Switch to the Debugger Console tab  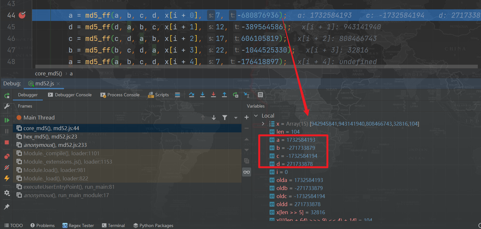70,95
